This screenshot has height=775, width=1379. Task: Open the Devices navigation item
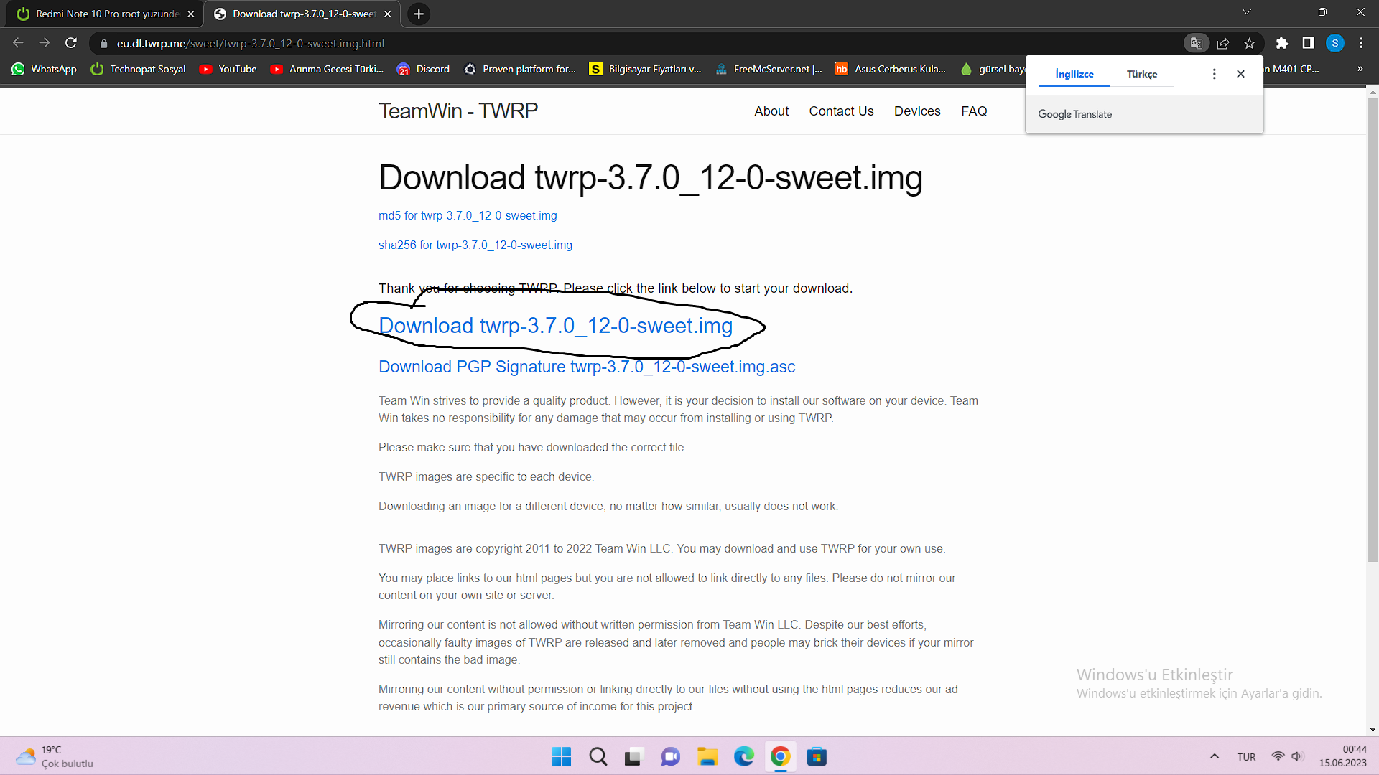pos(917,111)
